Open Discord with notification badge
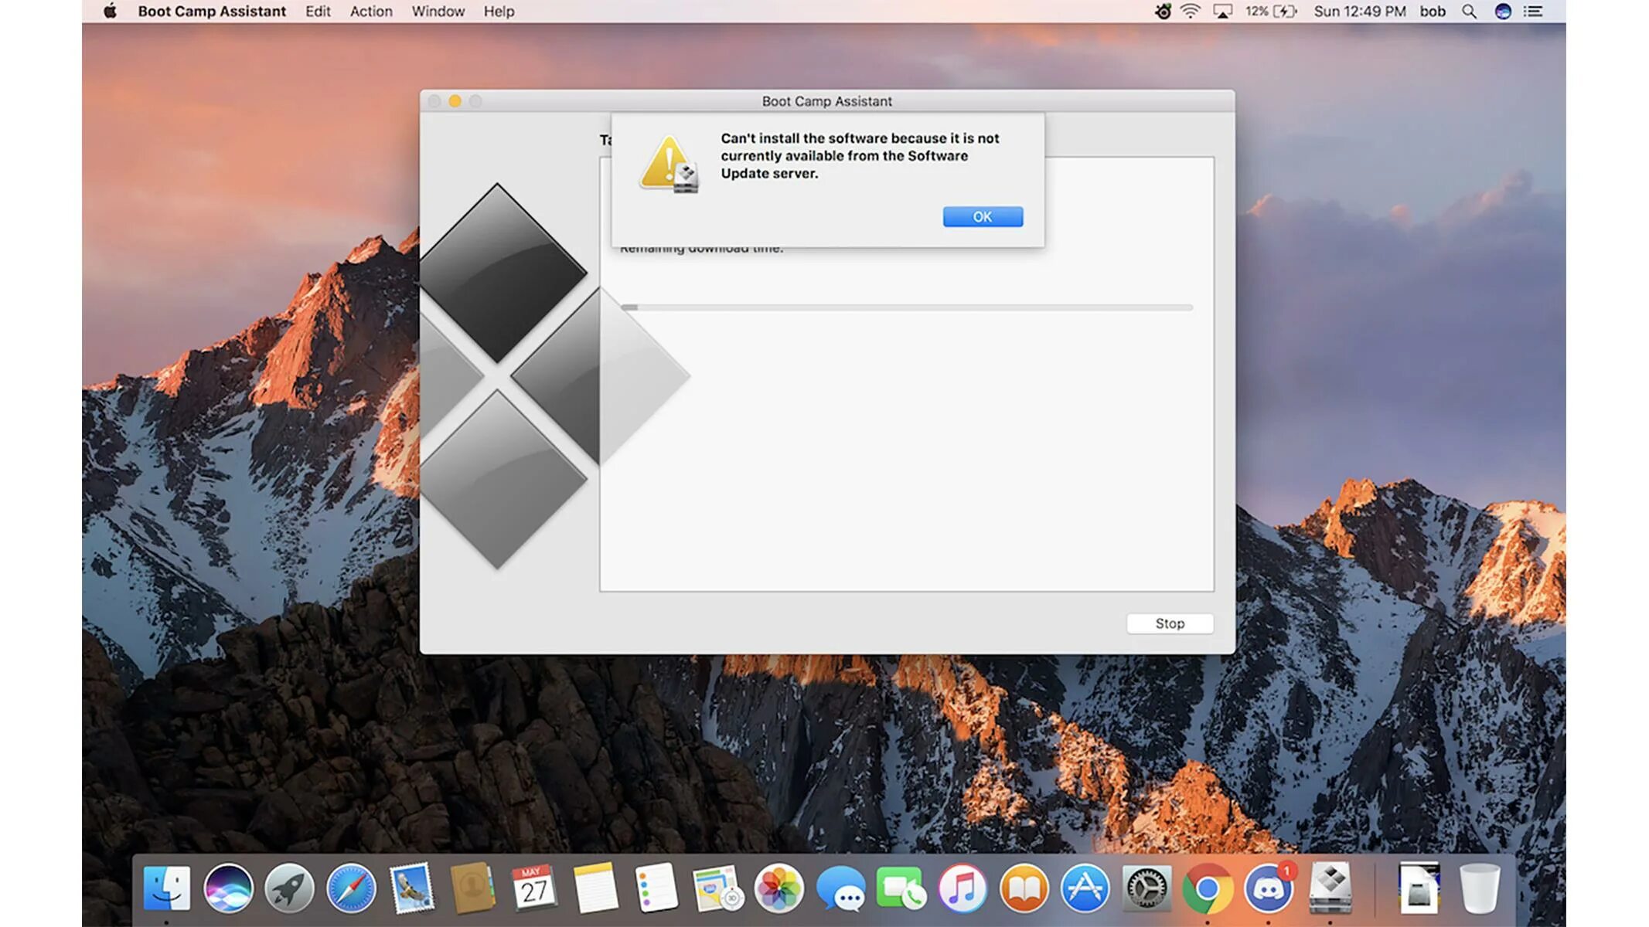1649x927 pixels. (x=1268, y=888)
